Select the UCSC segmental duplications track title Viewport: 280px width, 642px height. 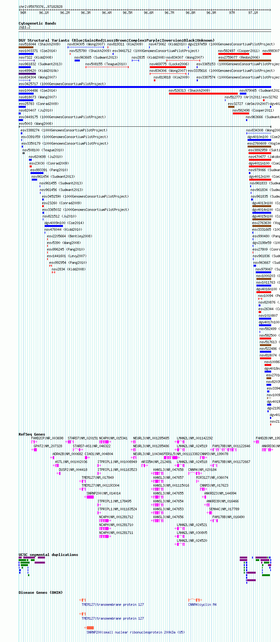coord(48,555)
